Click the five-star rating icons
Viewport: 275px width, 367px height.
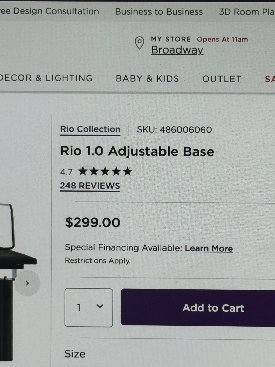click(x=105, y=171)
